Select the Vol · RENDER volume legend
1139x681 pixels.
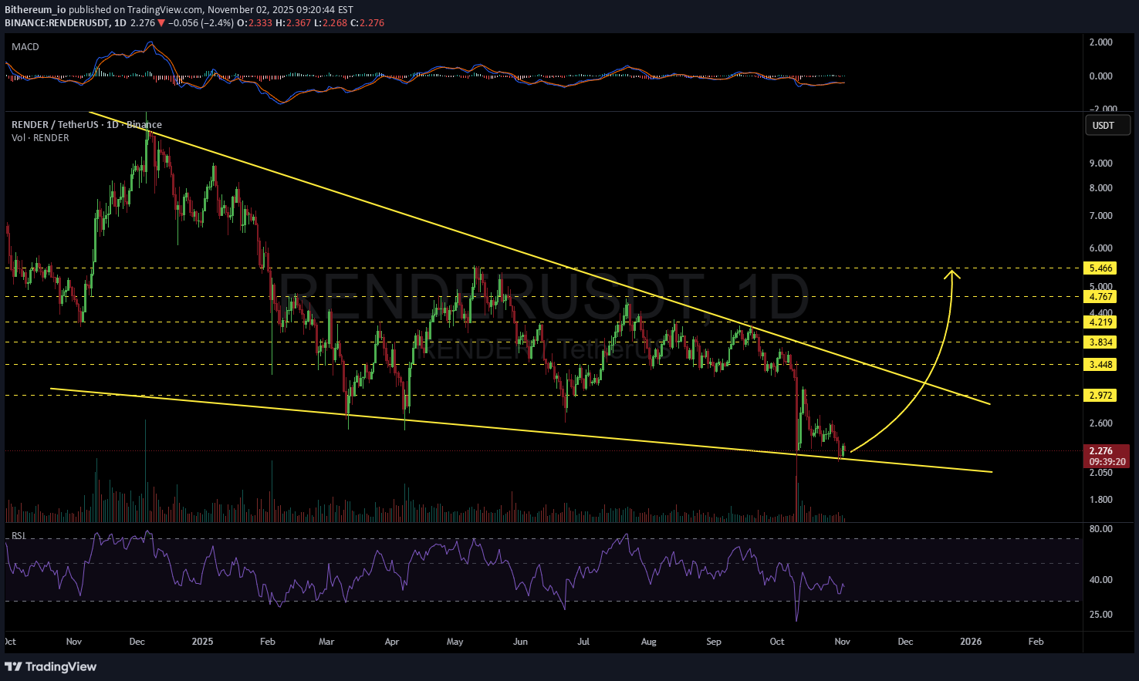[40, 138]
